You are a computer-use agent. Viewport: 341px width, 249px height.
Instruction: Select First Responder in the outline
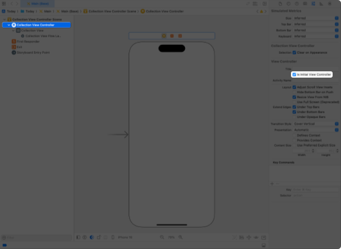pyautogui.click(x=26, y=42)
